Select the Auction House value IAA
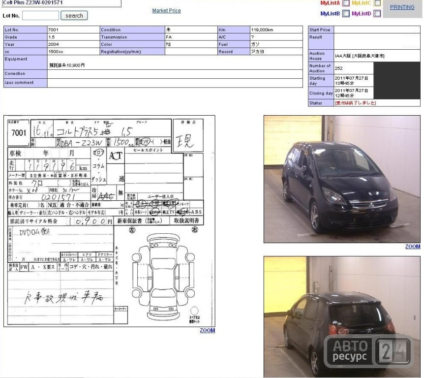This screenshot has height=378, width=424. (x=360, y=56)
